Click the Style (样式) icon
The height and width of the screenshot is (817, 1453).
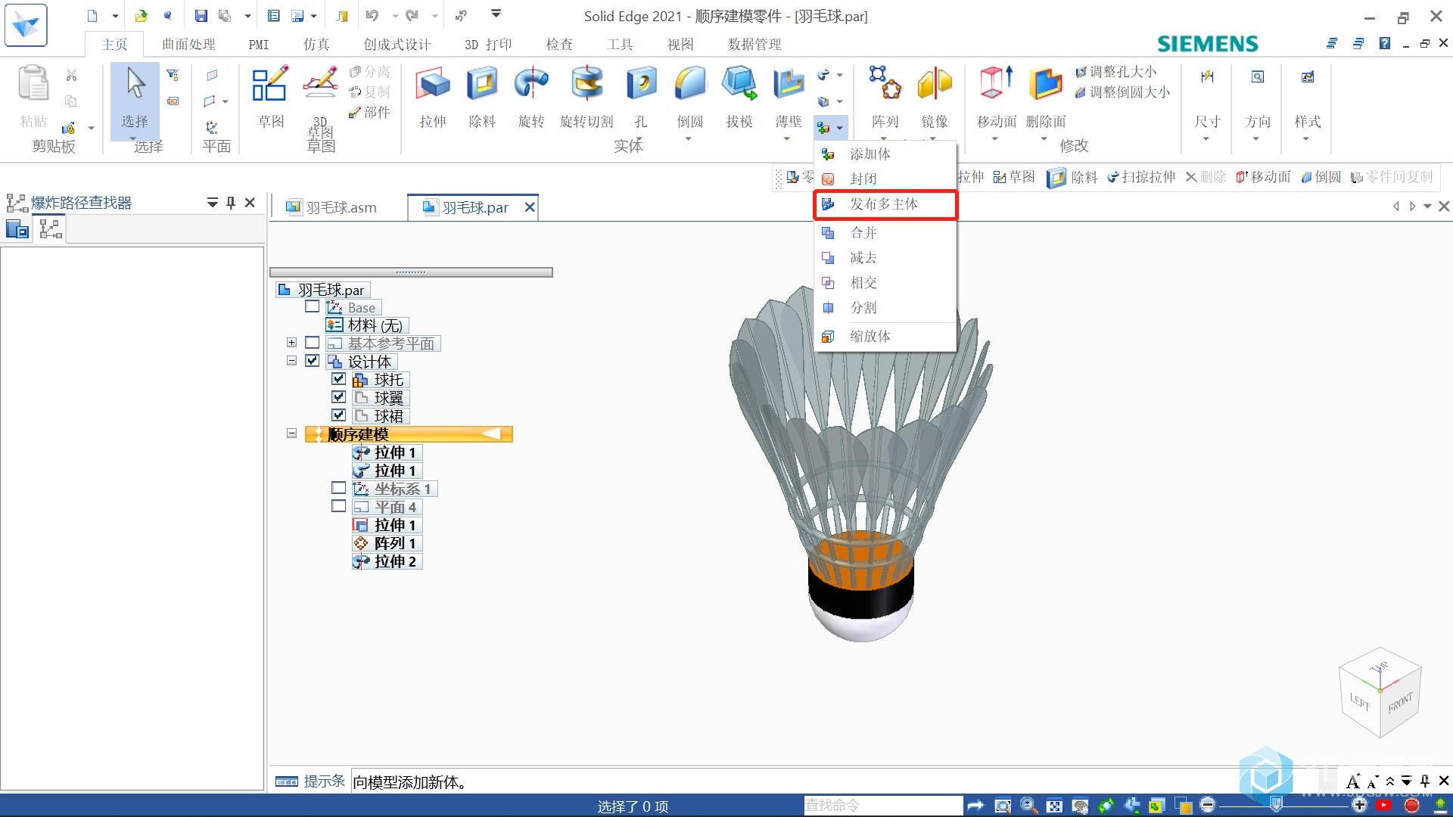(x=1308, y=77)
